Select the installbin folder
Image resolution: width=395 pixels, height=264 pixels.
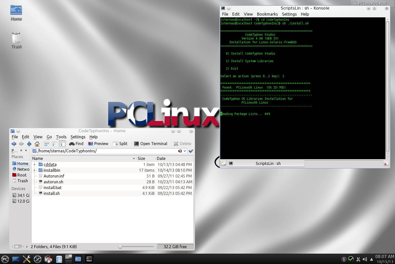(x=52, y=170)
